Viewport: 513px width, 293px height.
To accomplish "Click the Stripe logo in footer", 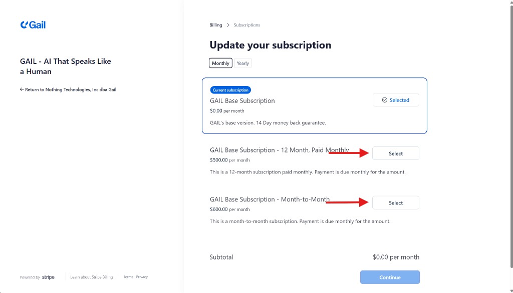I will click(48, 277).
